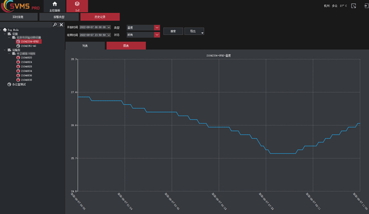Select device 21042351-4G in tree
This screenshot has height=214, width=369.
pyautogui.click(x=29, y=46)
